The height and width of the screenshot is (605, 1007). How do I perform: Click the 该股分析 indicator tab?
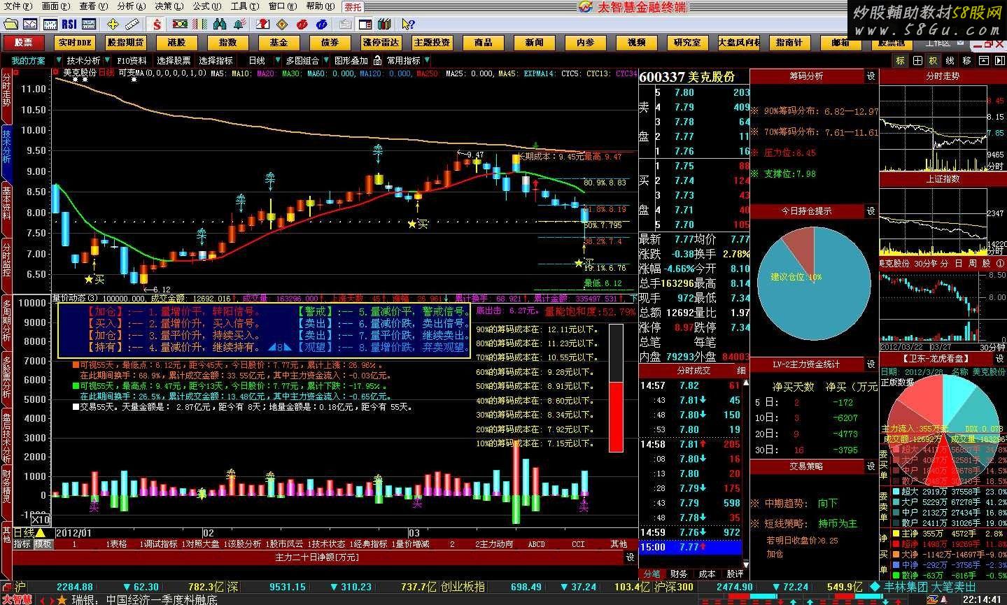pos(242,543)
